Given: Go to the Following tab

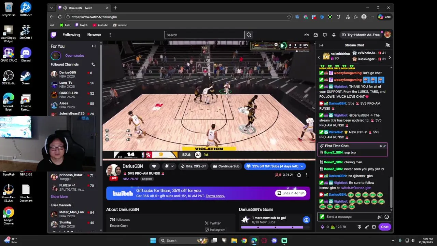Looking at the screenshot, I should click(x=71, y=35).
